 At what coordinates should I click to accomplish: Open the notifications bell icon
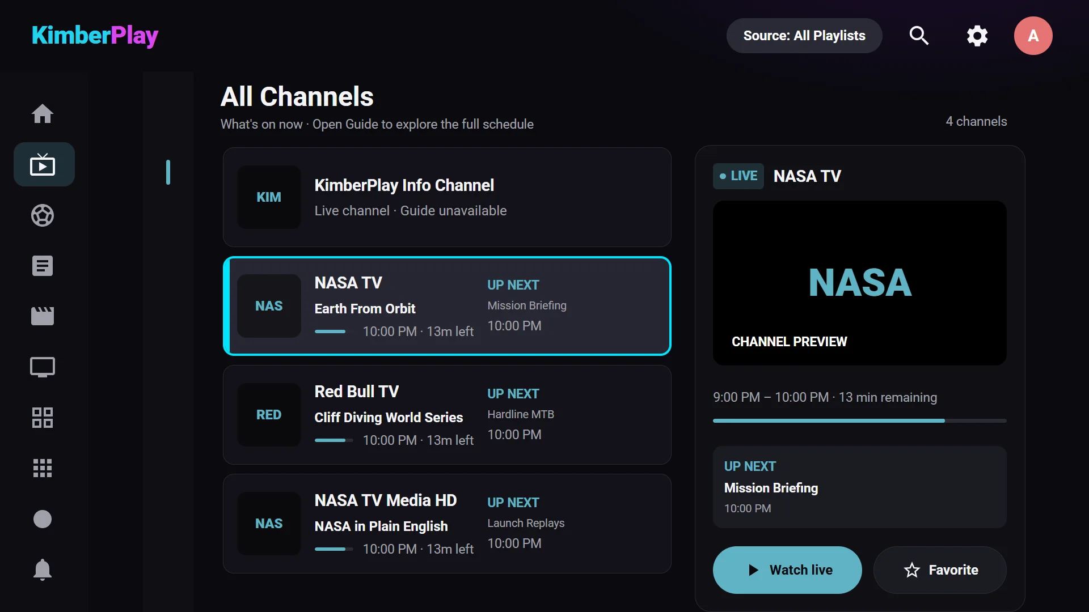43,569
